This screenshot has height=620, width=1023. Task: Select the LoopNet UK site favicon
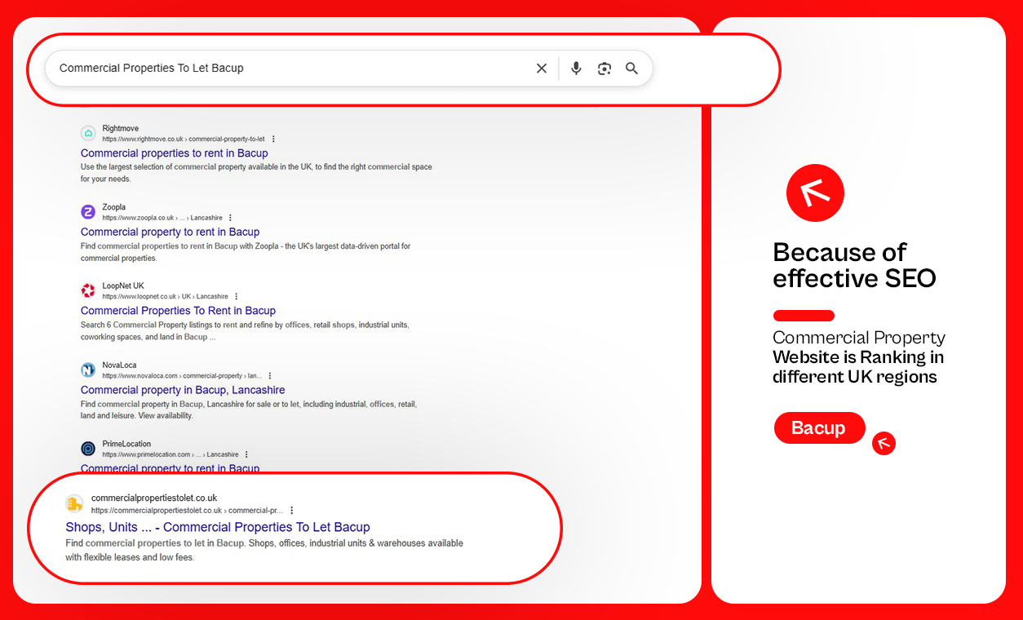pyautogui.click(x=87, y=290)
